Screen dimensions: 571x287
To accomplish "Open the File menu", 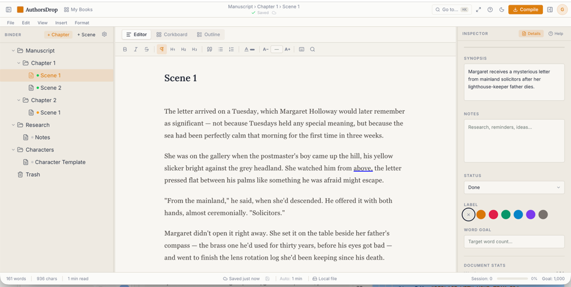I will pyautogui.click(x=11, y=23).
